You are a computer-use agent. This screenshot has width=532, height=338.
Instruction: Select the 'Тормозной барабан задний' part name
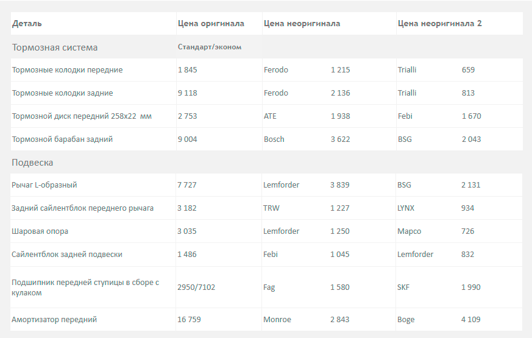[x=62, y=139]
